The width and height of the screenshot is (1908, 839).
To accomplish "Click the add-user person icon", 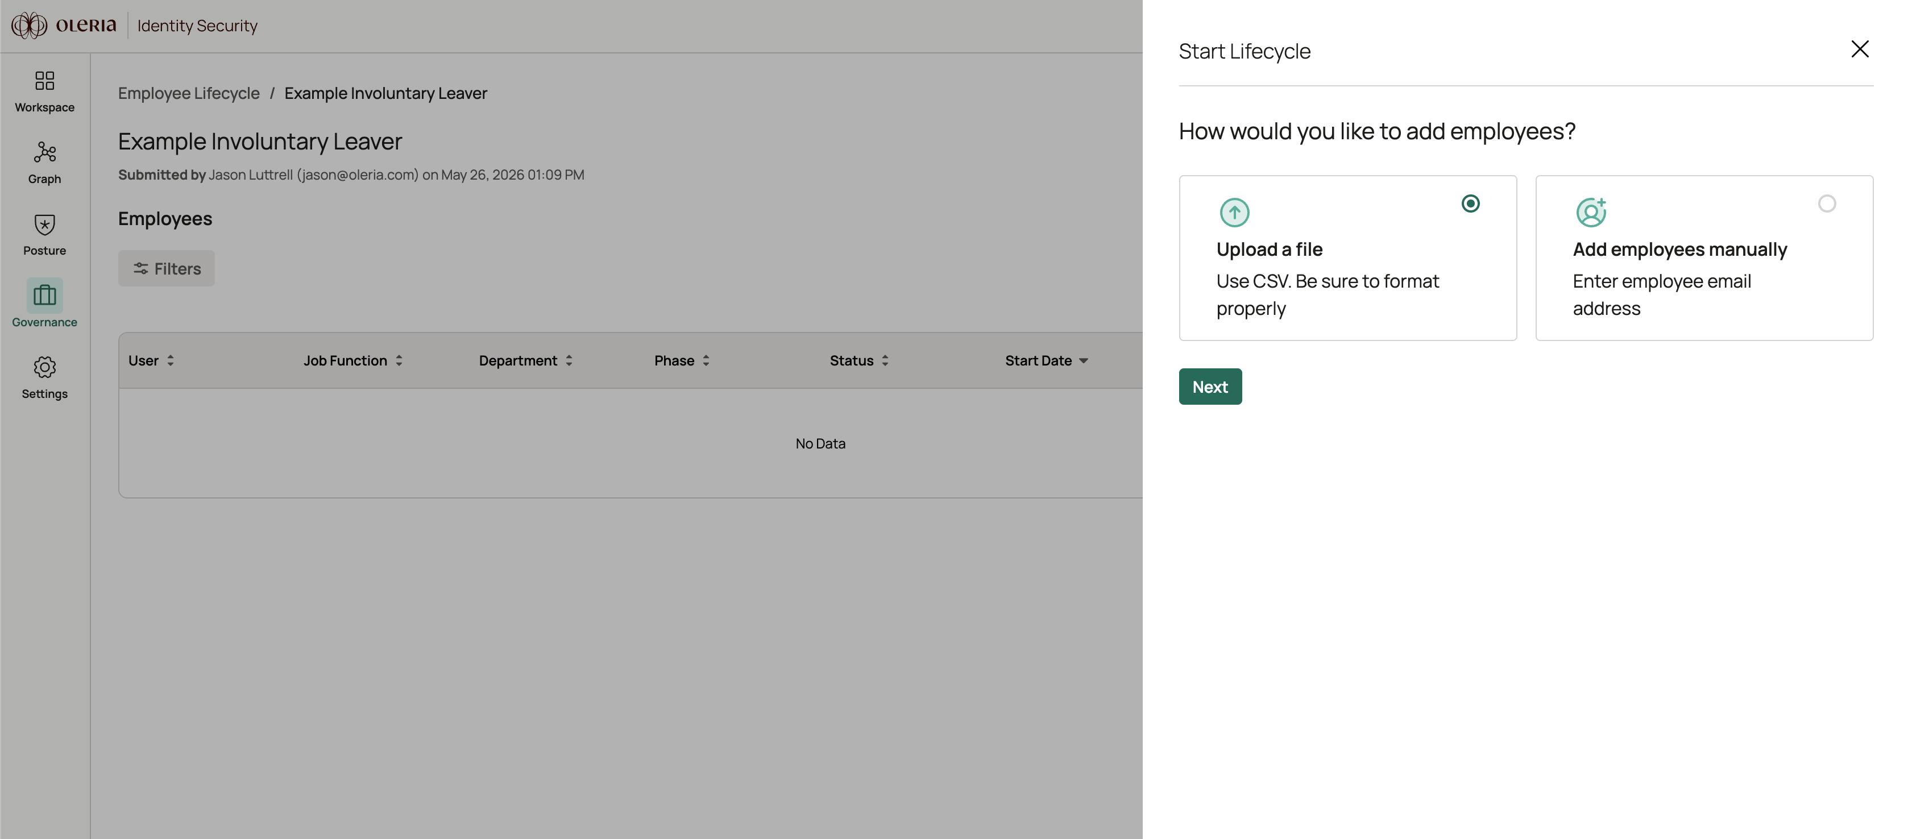I will [1591, 213].
